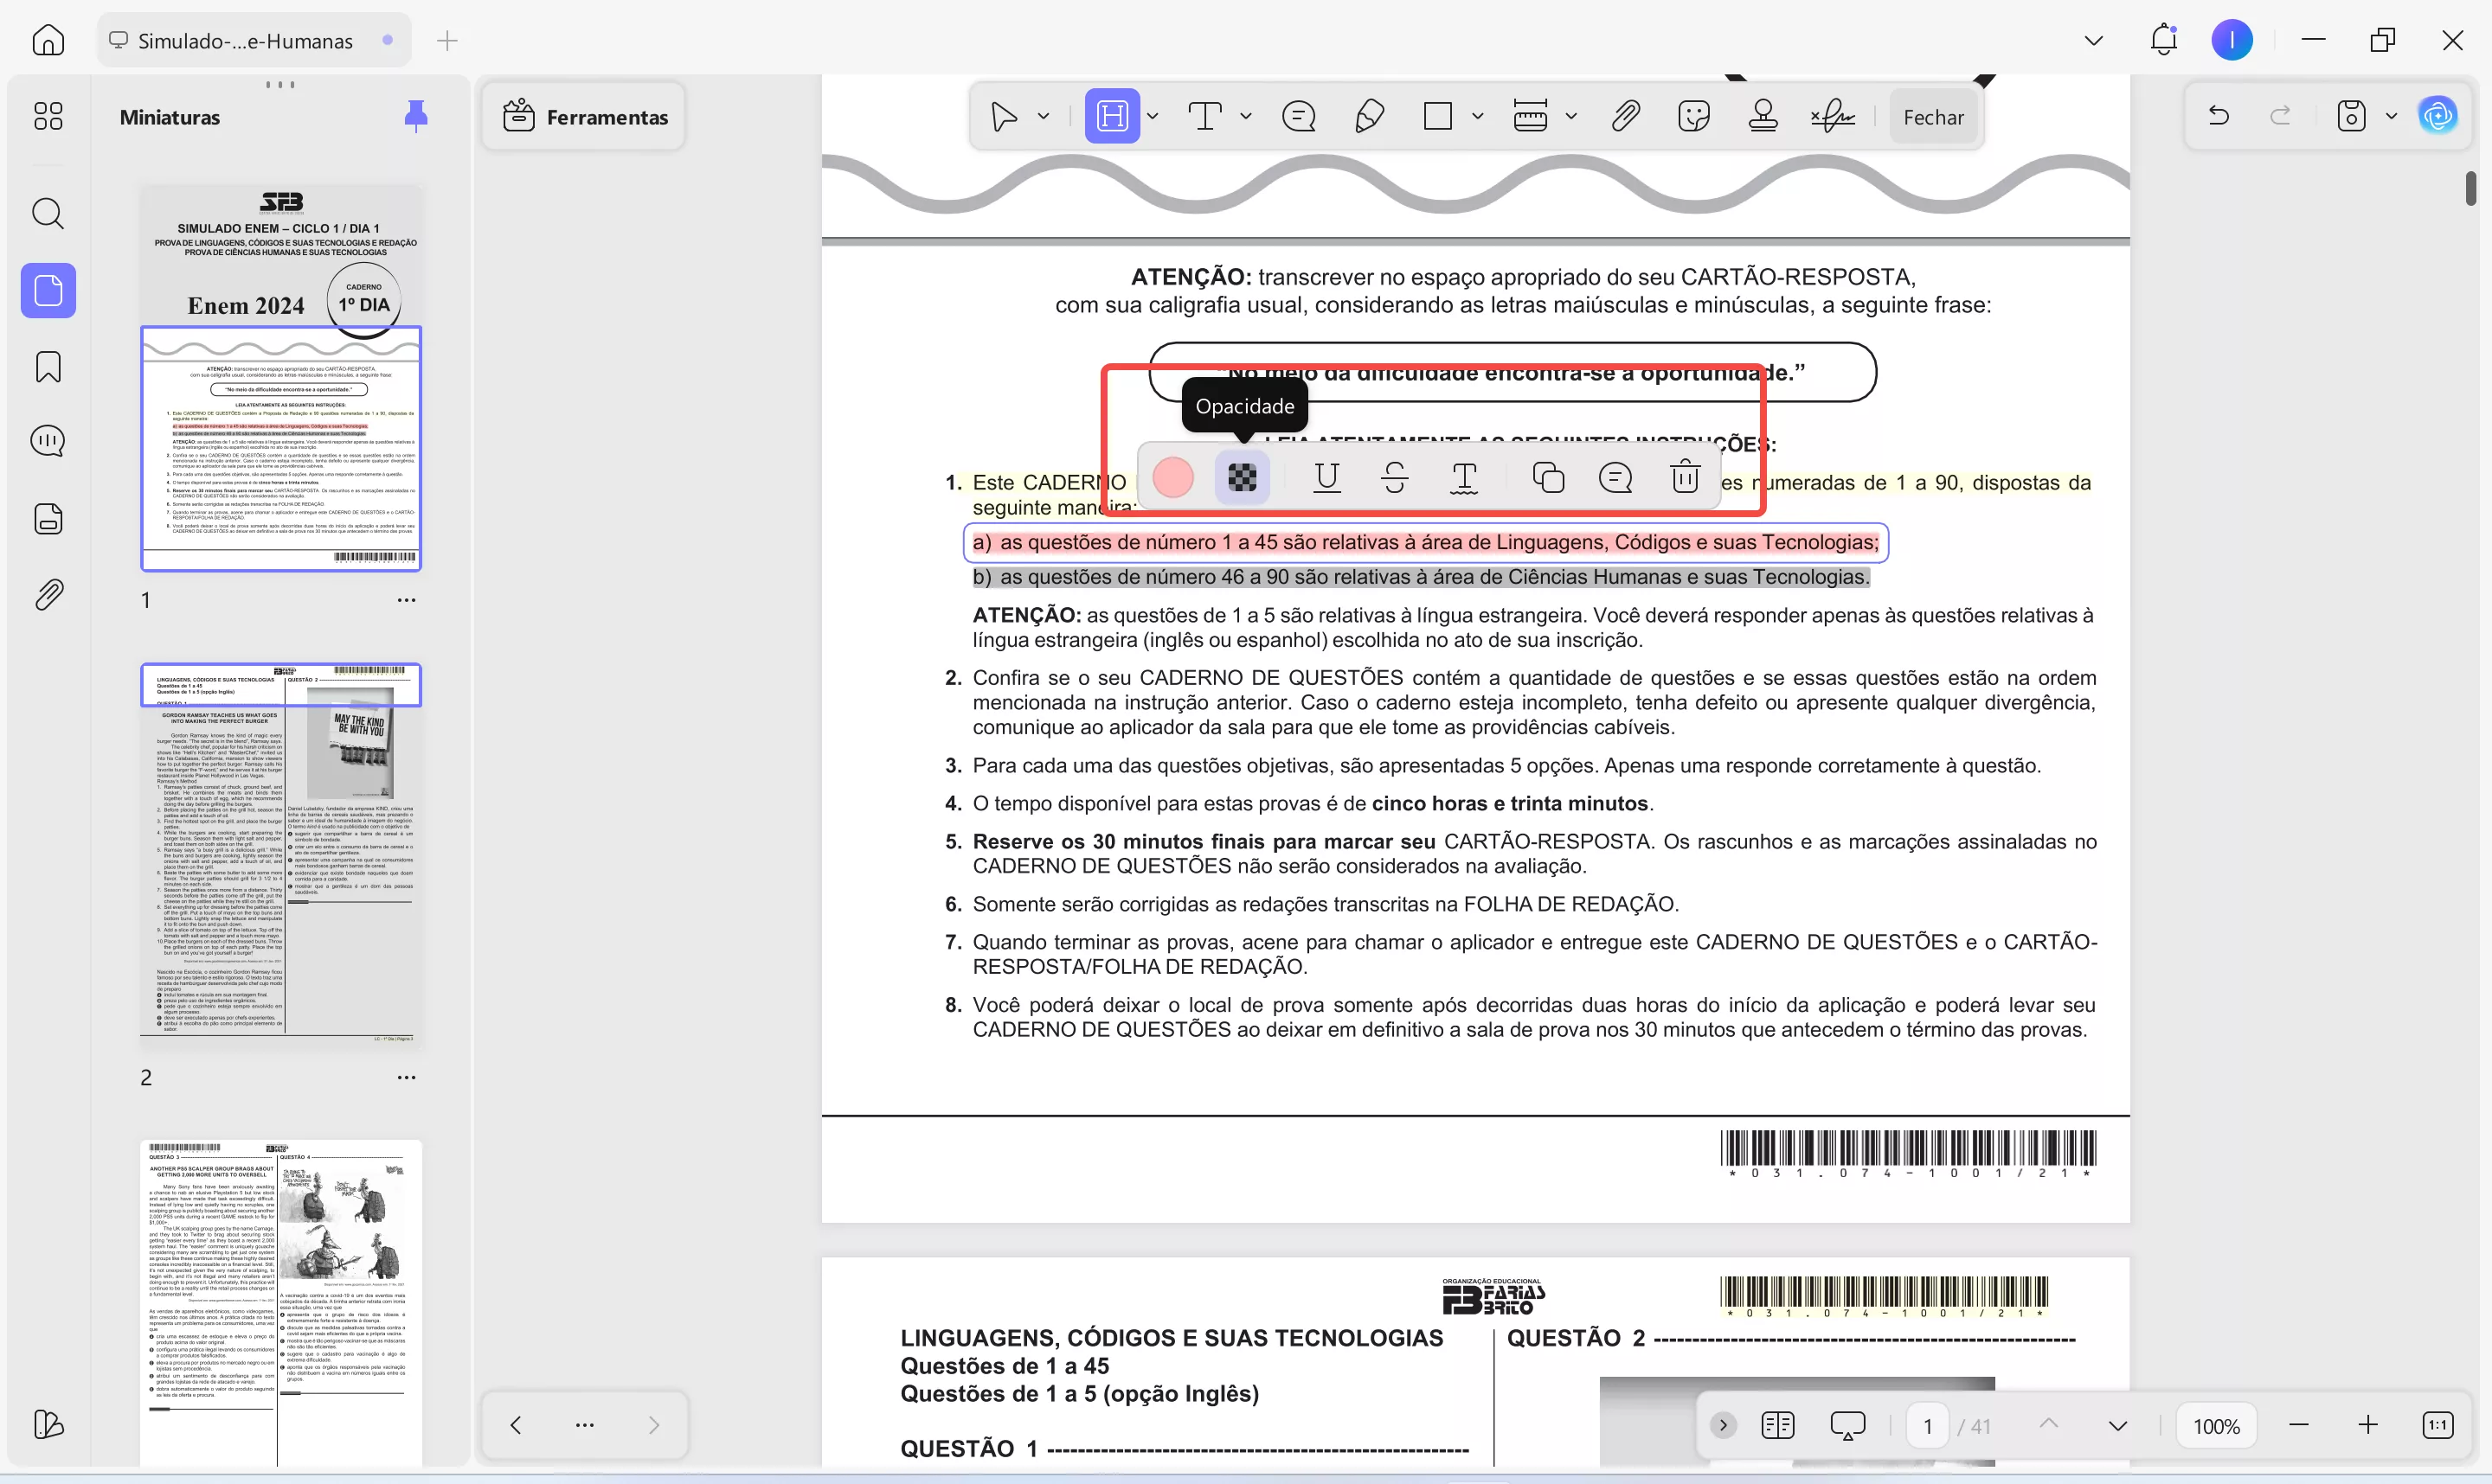Image resolution: width=2492 pixels, height=1484 pixels.
Task: Open the save button dropdown arrow
Action: [x=2391, y=115]
